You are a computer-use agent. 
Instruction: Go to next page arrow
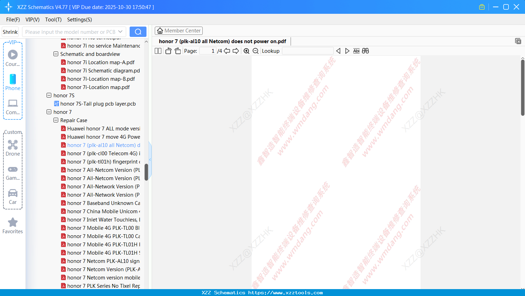tap(236, 51)
